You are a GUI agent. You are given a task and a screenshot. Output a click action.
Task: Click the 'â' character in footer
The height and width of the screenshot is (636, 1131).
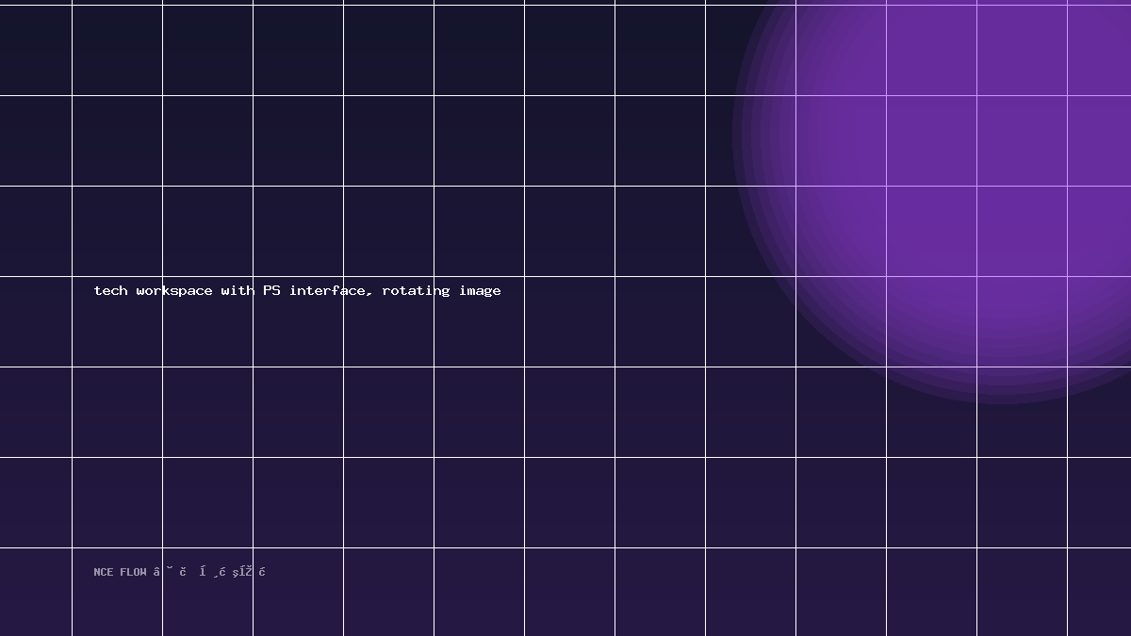coord(156,571)
